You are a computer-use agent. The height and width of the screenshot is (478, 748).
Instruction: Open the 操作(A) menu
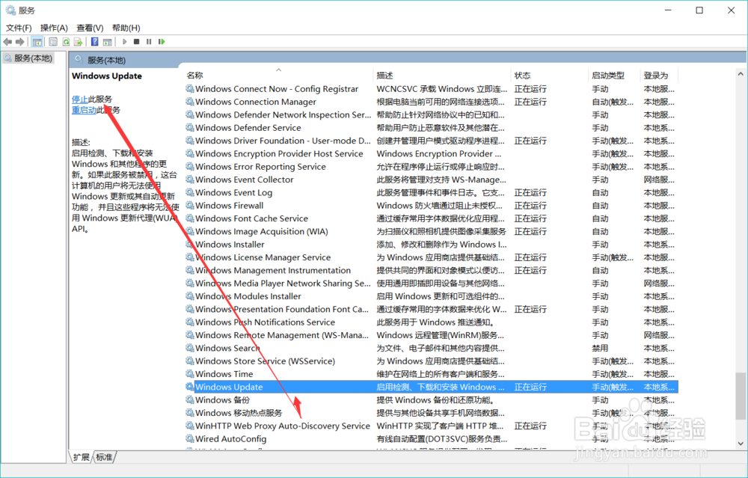click(x=52, y=27)
